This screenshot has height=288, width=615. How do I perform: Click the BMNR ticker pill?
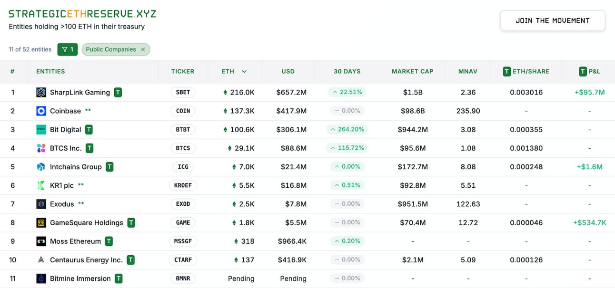pos(183,278)
